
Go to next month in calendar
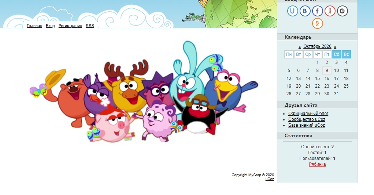(335, 47)
